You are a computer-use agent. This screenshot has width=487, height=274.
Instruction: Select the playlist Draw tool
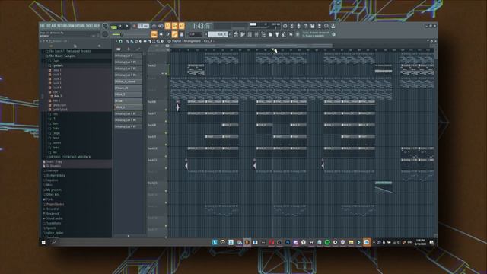coord(127,41)
